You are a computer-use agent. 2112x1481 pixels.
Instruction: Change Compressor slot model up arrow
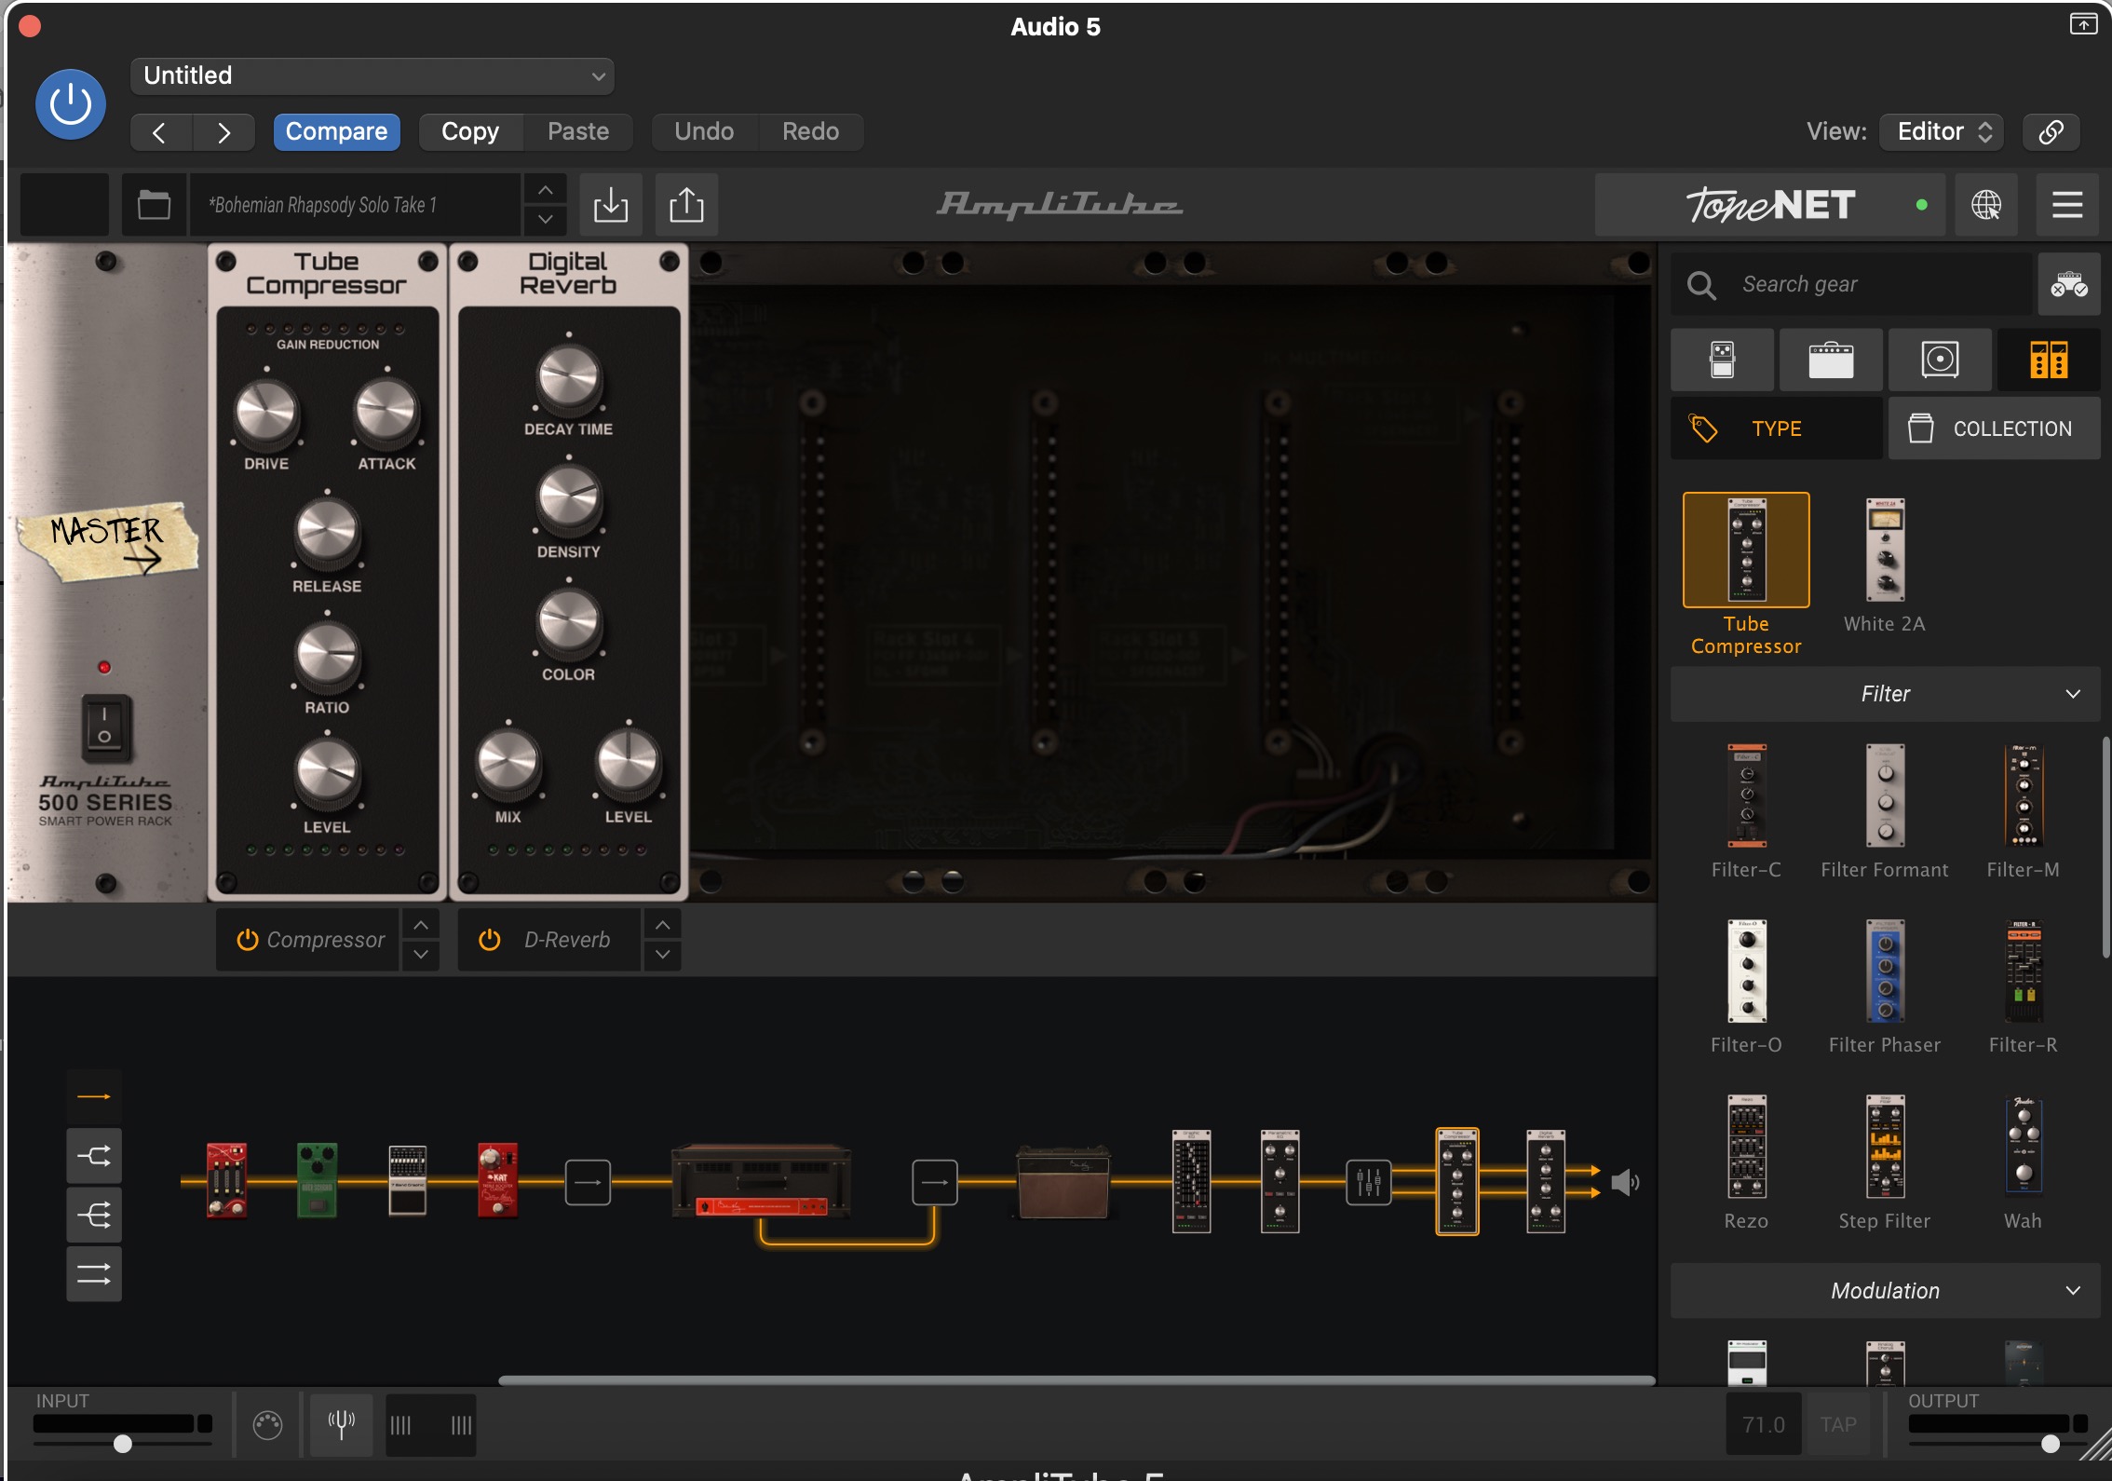pos(421,925)
